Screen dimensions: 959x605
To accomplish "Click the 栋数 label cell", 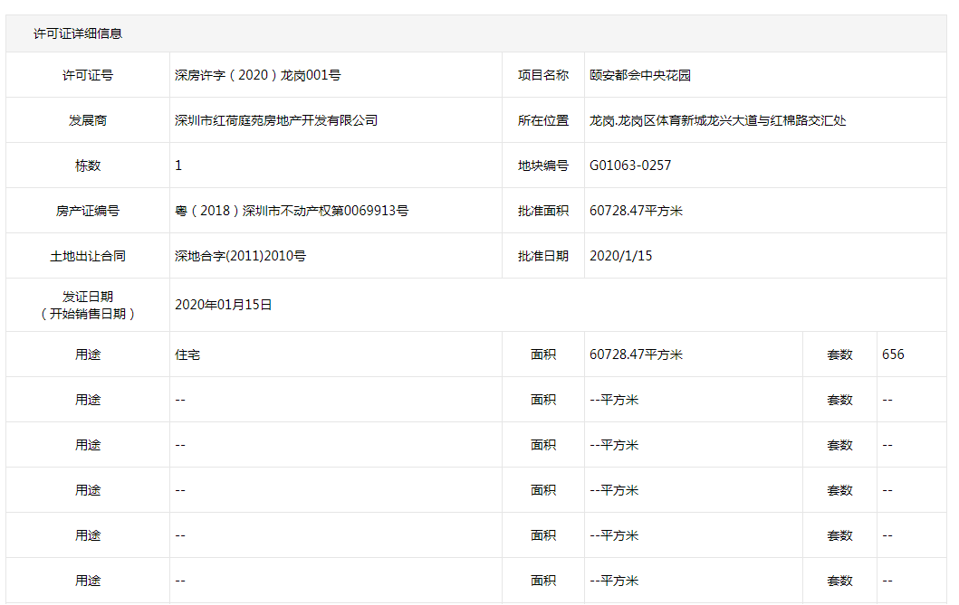I will tap(88, 165).
